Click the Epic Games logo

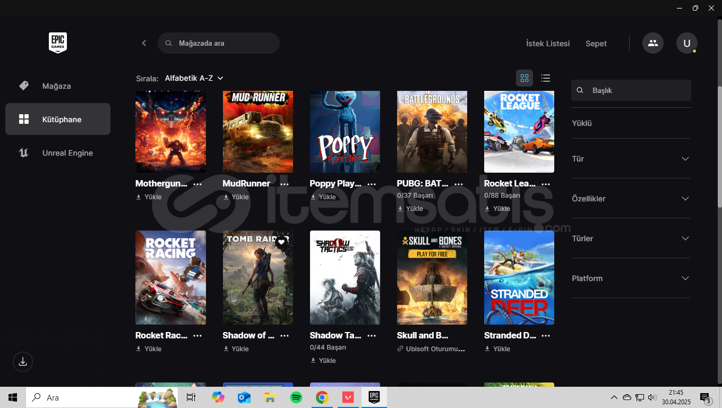[58, 43]
